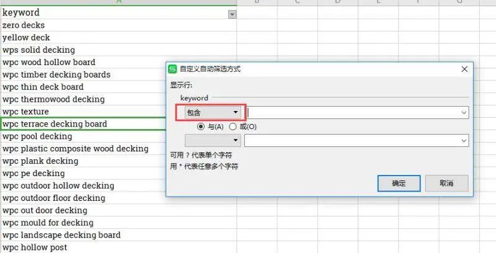Click the first filter value text field
496x253 pixels.
(x=353, y=112)
